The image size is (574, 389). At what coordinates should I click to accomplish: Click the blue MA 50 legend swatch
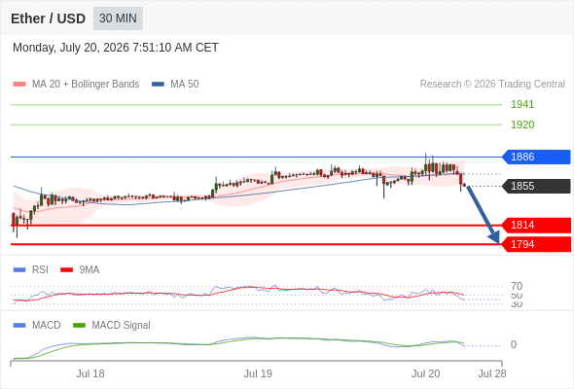[158, 85]
